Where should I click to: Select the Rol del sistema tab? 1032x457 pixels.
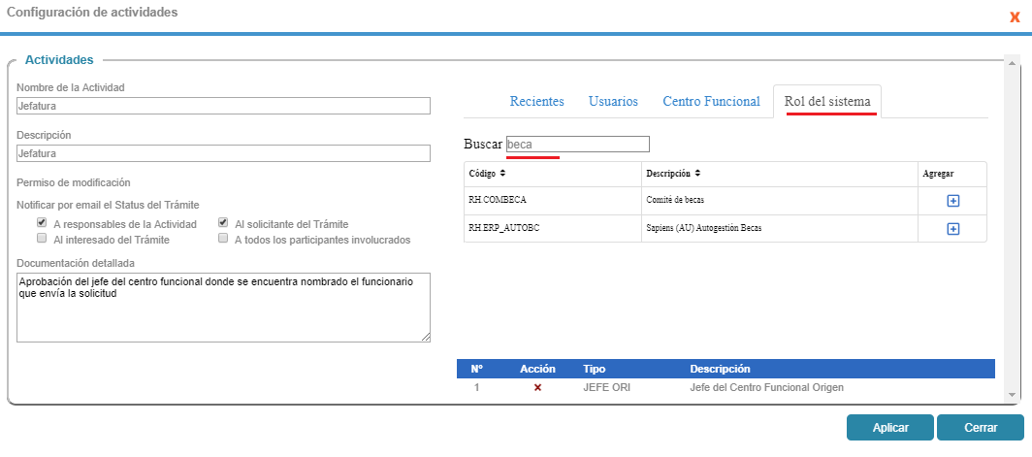pos(827,102)
